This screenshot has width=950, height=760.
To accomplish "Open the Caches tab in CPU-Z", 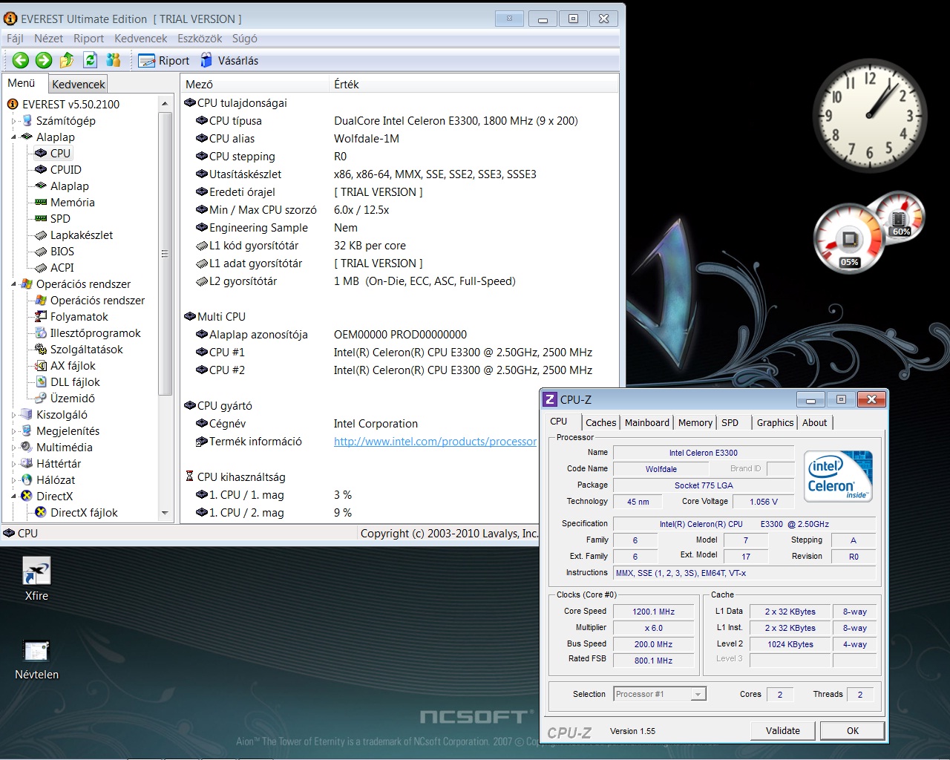I will point(600,422).
